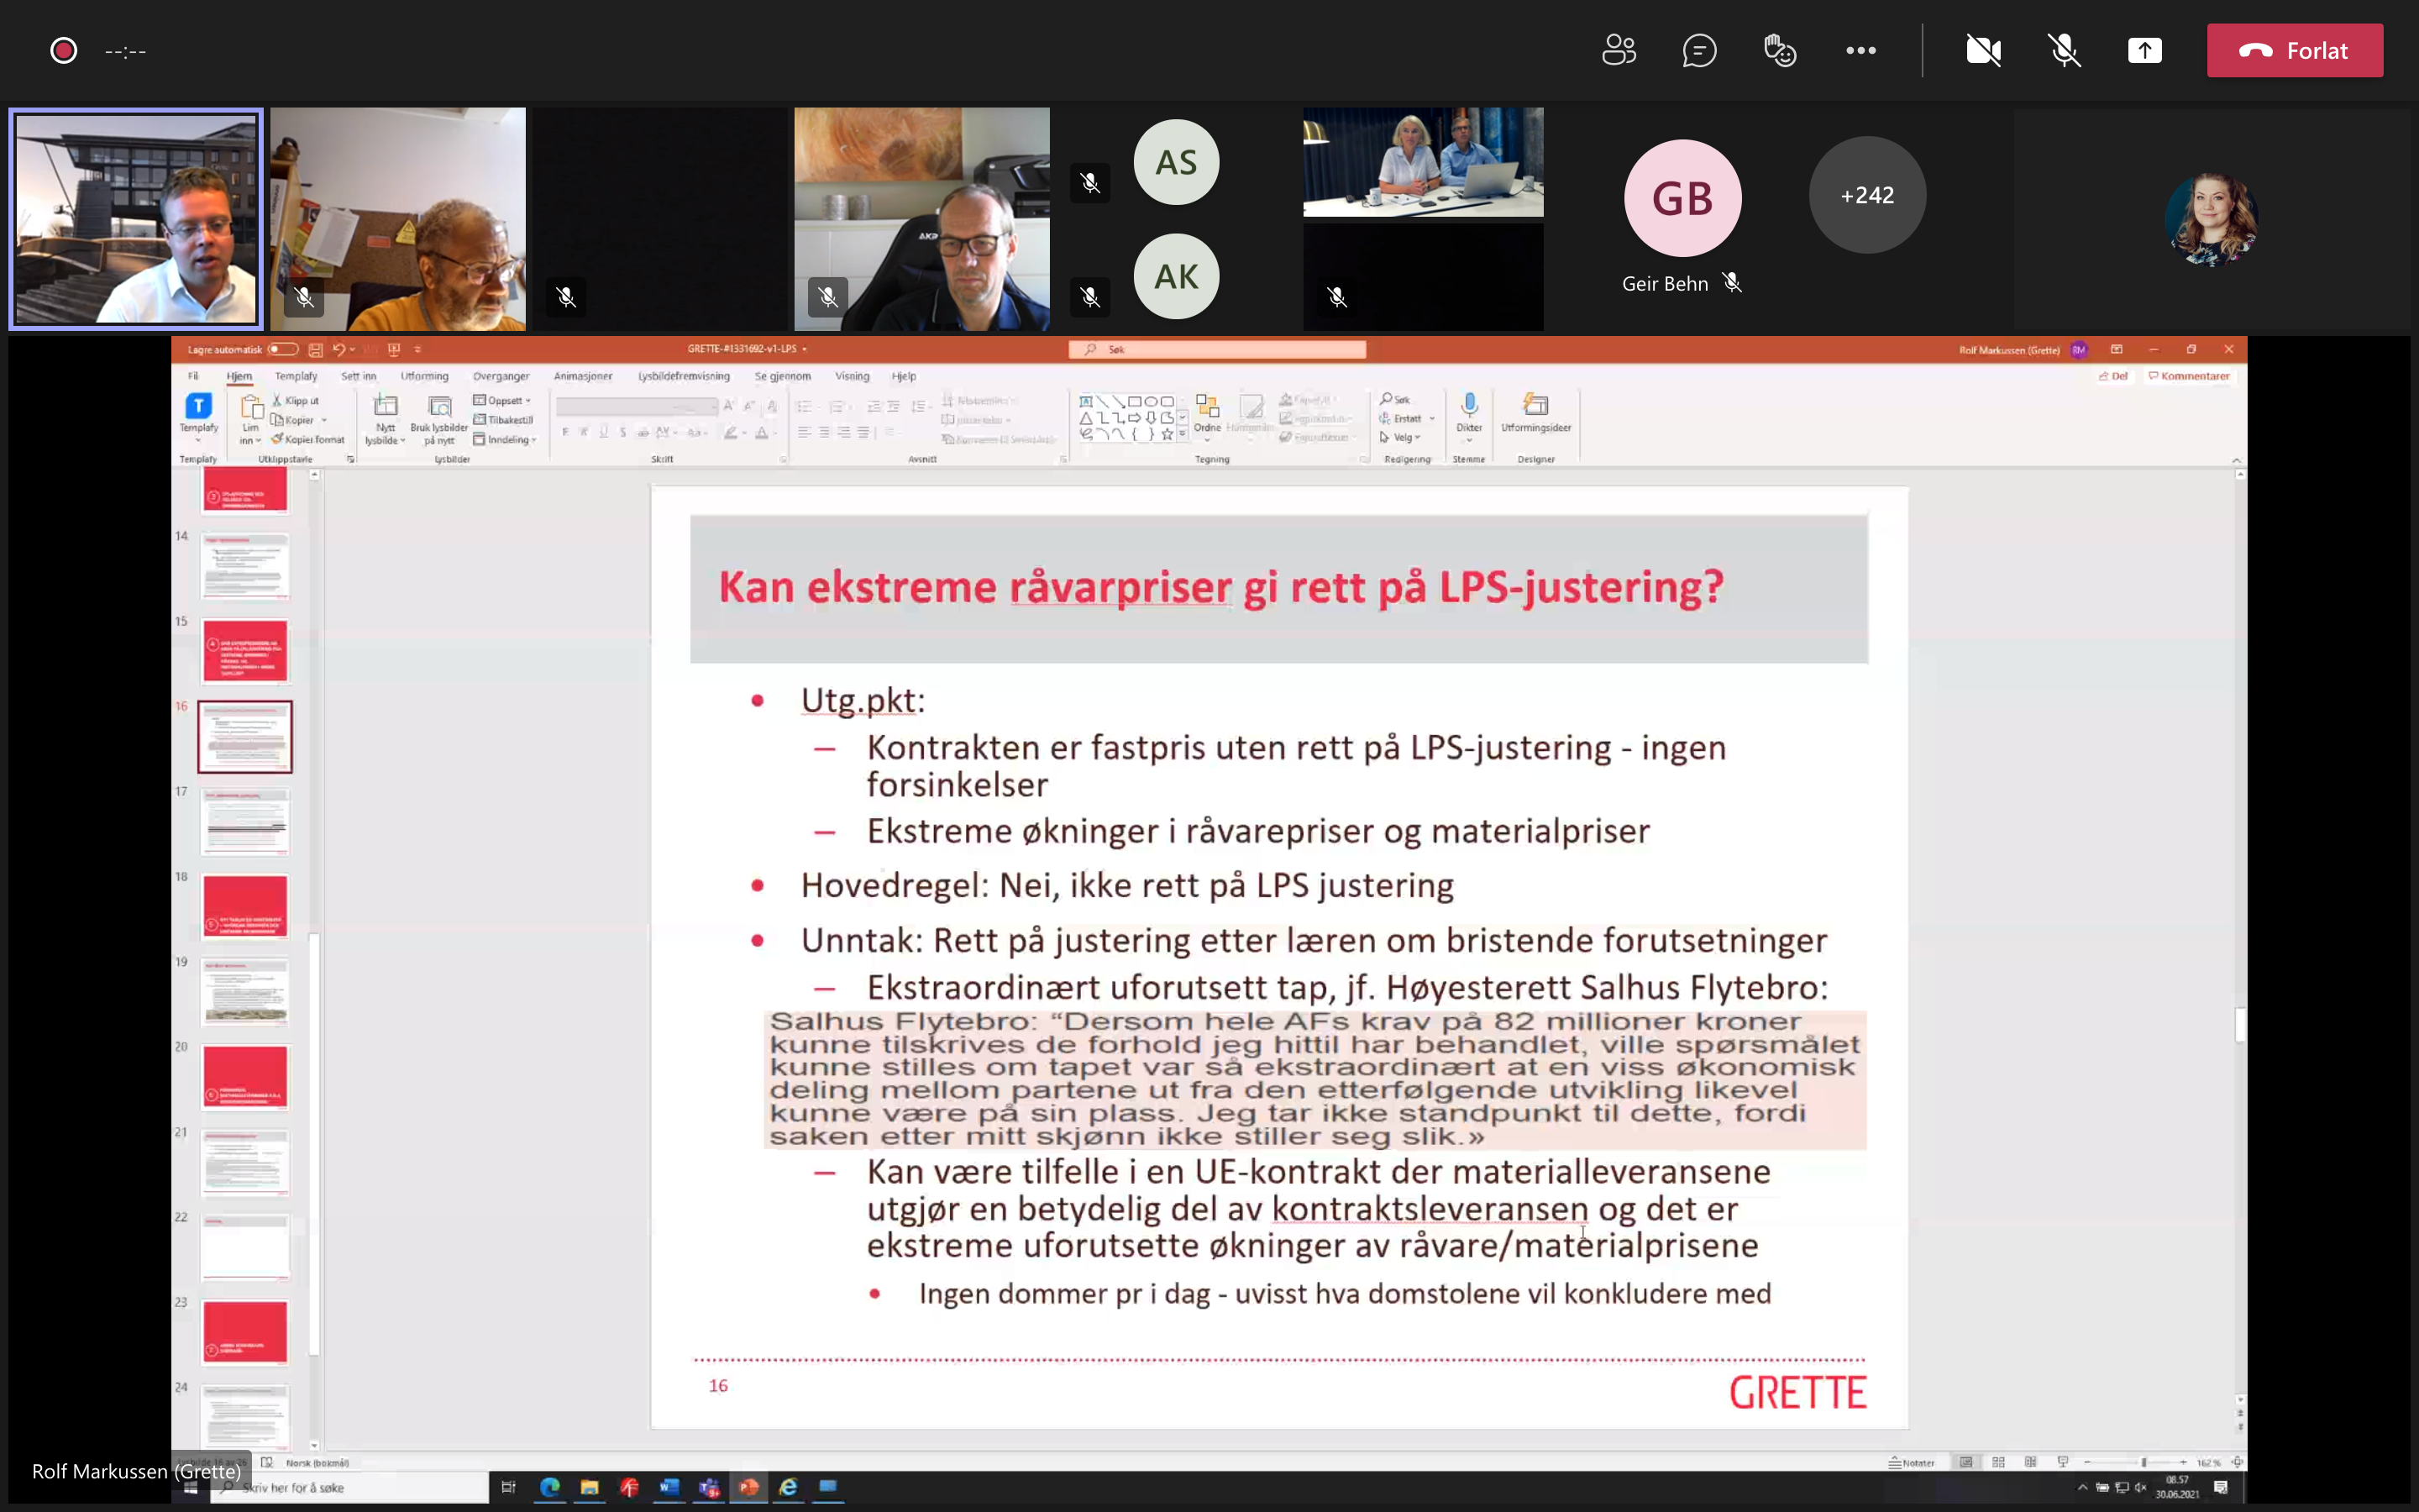Viewport: 2419px width, 1512px height.
Task: Open the Sett inn ribbon tab
Action: tap(358, 376)
